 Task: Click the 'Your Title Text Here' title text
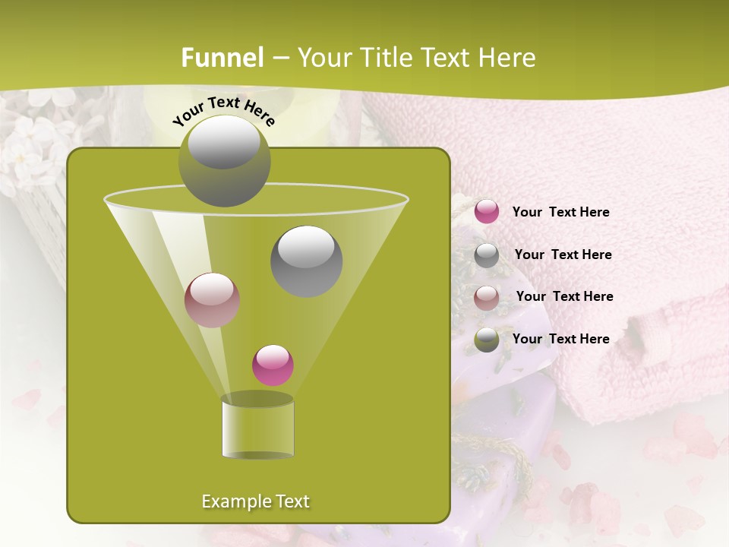[420, 57]
